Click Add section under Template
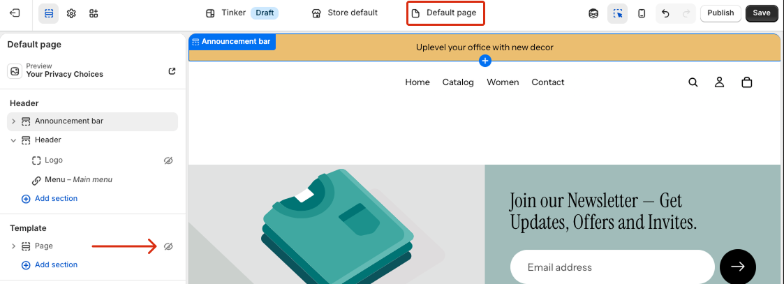This screenshot has width=784, height=284. click(56, 265)
